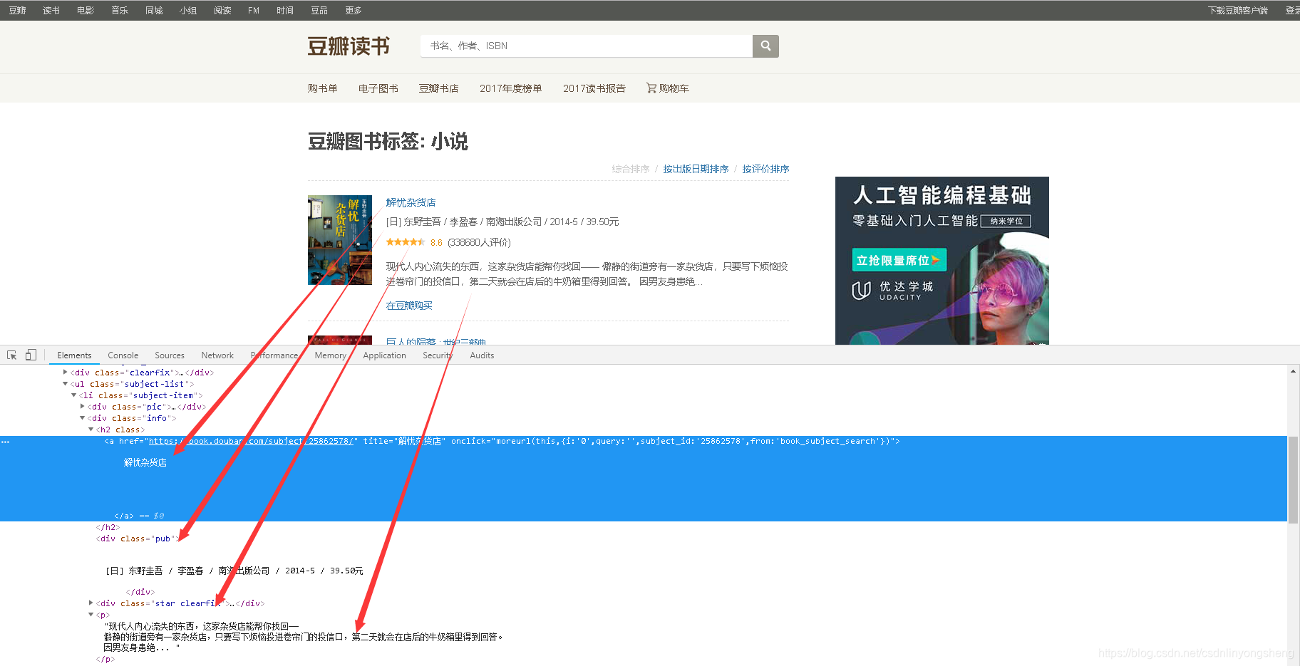The height and width of the screenshot is (666, 1300).
Task: Click the 在豆瓣购买 link
Action: point(409,306)
